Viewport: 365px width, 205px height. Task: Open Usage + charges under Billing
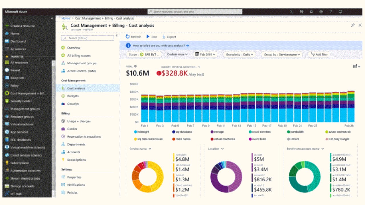coord(79,121)
